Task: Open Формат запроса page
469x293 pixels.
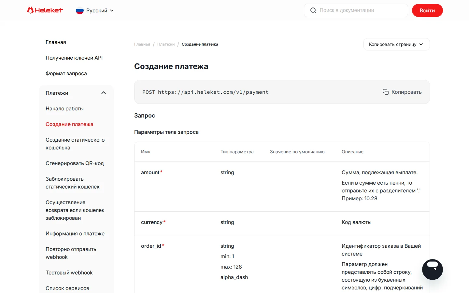Action: coord(66,73)
